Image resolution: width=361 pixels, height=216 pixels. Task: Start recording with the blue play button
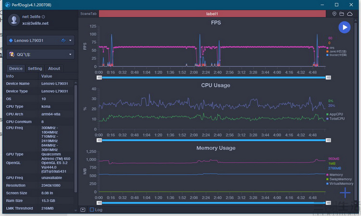(345, 27)
